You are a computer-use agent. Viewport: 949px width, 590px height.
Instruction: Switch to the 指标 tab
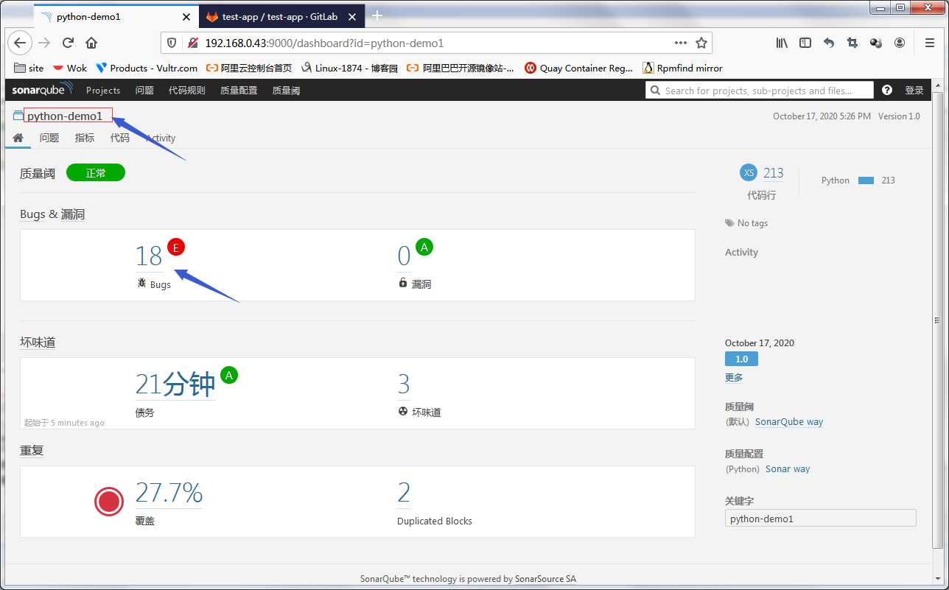85,138
